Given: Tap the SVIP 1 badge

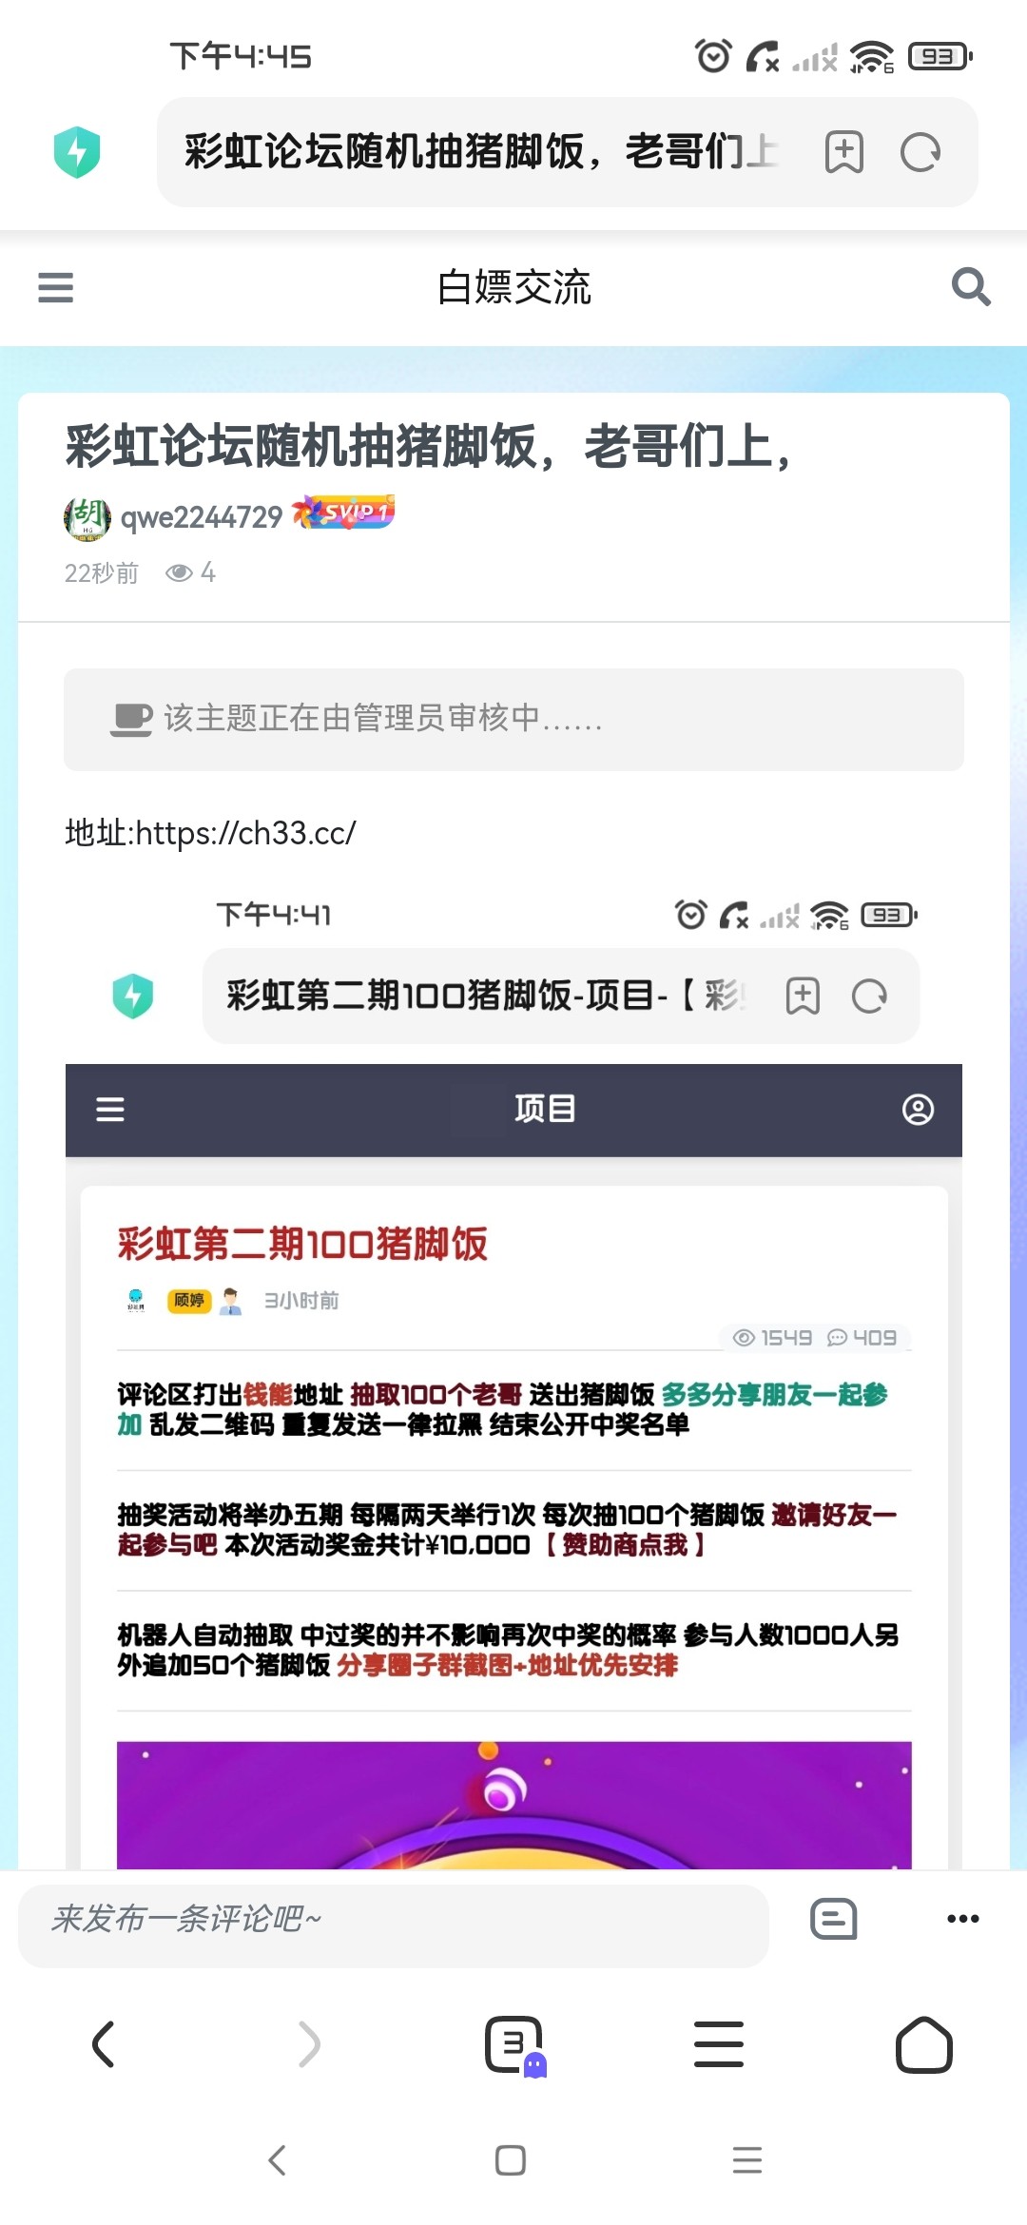Looking at the screenshot, I should click(x=343, y=513).
